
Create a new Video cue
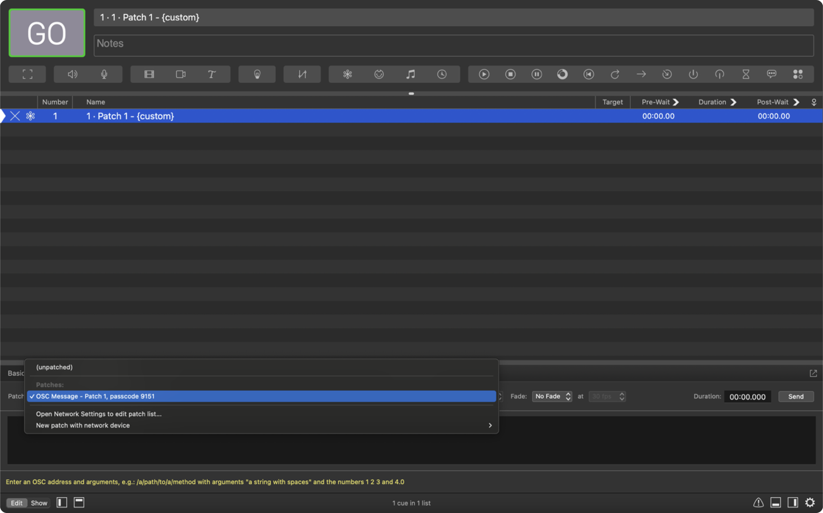pyautogui.click(x=149, y=74)
